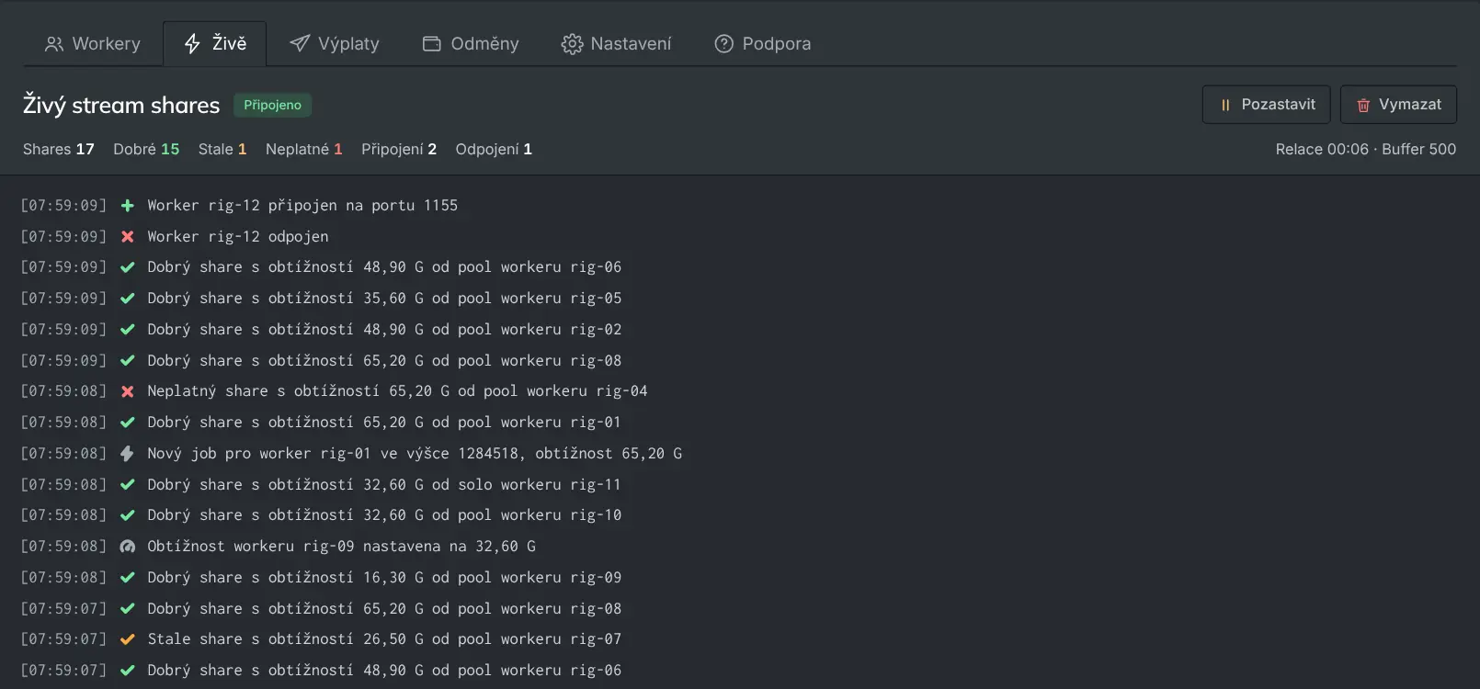This screenshot has width=1480, height=689.
Task: Pause the stream with Pozastavit
Action: point(1266,105)
